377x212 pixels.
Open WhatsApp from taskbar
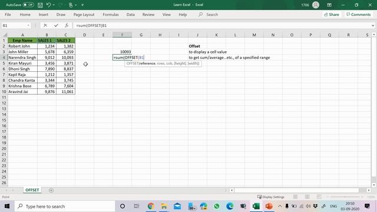[217, 206]
